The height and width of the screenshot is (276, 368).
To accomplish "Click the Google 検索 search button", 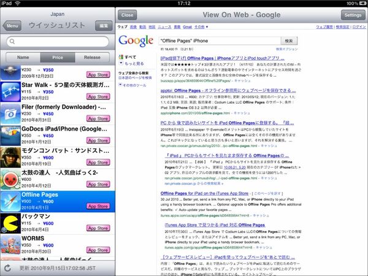I will 289,41.
